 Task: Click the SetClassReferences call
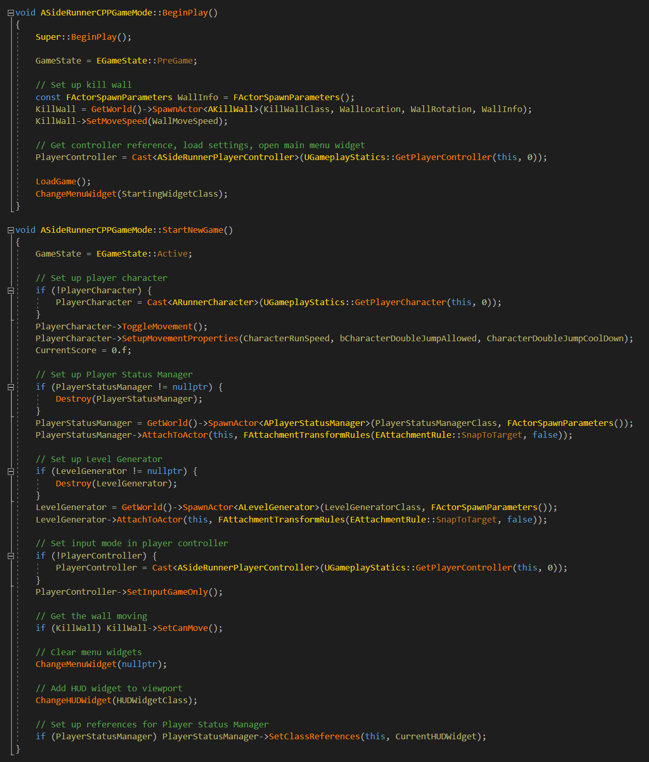[x=314, y=737]
